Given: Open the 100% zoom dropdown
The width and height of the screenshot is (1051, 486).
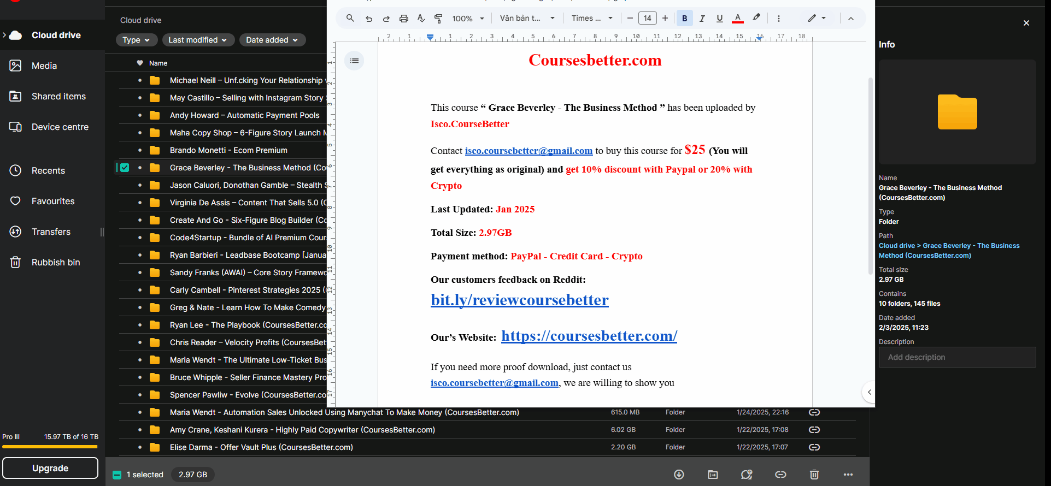Looking at the screenshot, I should [468, 19].
